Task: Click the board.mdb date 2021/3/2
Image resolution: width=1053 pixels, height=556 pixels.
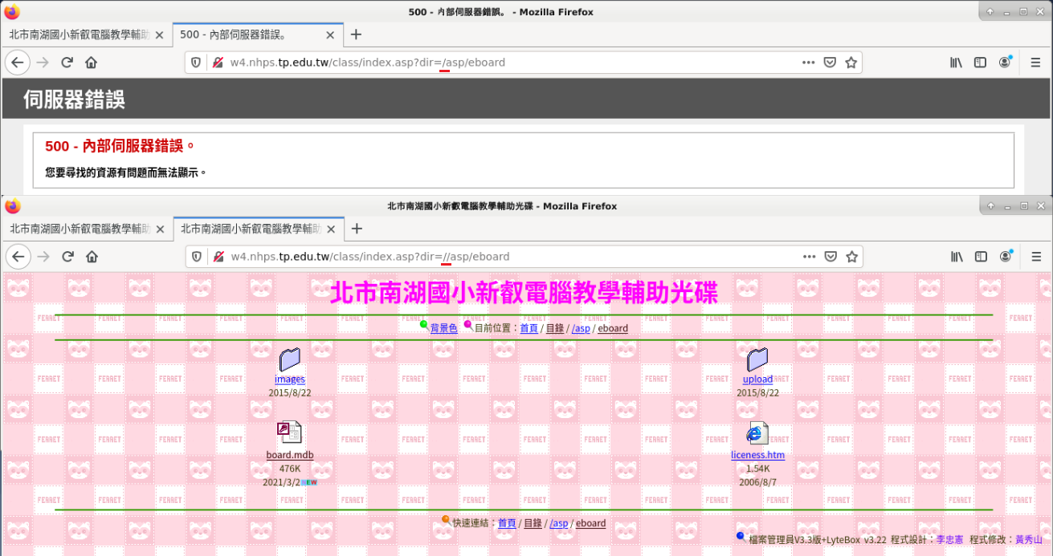Action: (281, 482)
